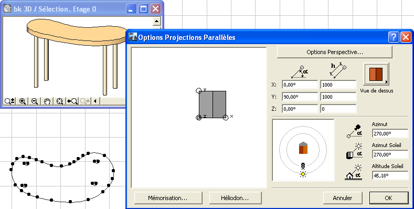This screenshot has height=209, width=414.
Task: Click the Vue de dessus label
Action: pyautogui.click(x=377, y=91)
